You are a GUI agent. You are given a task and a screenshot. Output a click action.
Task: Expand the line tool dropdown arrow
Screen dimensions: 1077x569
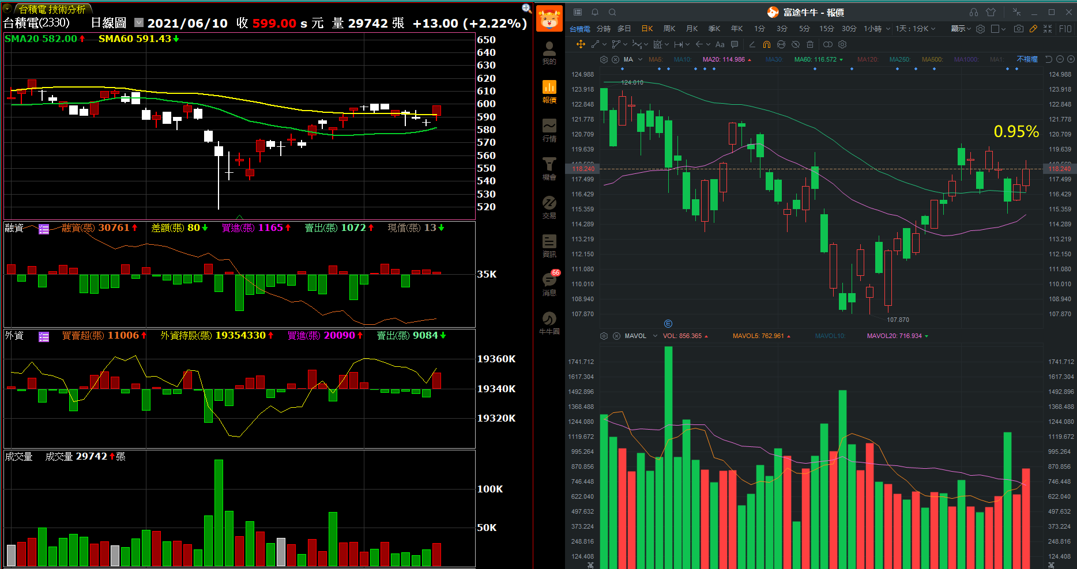pos(604,44)
